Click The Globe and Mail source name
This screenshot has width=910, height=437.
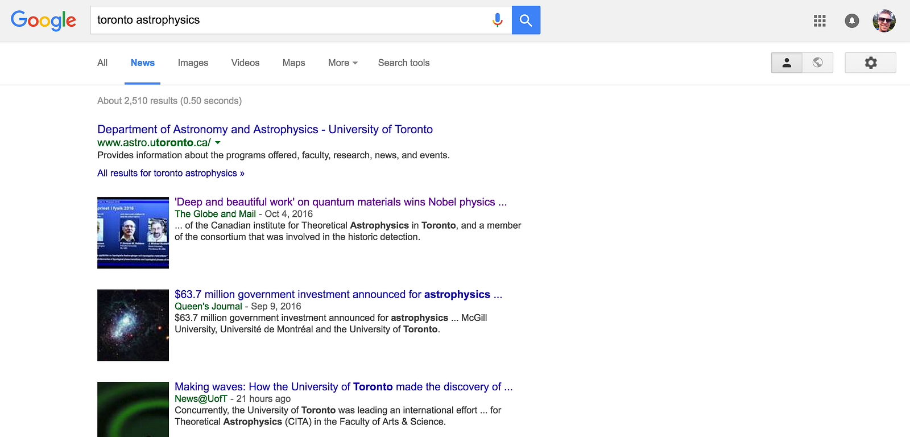[x=215, y=214]
